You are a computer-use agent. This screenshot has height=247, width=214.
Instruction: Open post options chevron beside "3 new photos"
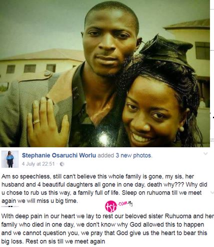[x=205, y=153]
